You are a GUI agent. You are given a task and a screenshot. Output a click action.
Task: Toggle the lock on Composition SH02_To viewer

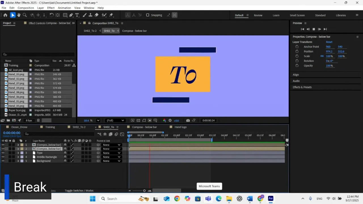[89, 23]
